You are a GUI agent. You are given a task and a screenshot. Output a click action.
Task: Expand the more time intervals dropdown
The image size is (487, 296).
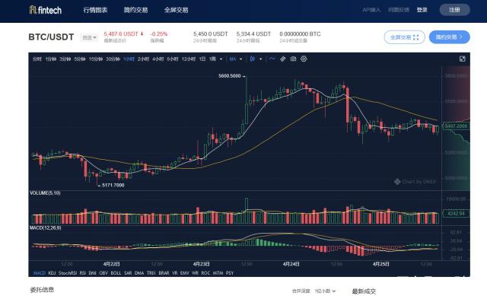[221, 59]
